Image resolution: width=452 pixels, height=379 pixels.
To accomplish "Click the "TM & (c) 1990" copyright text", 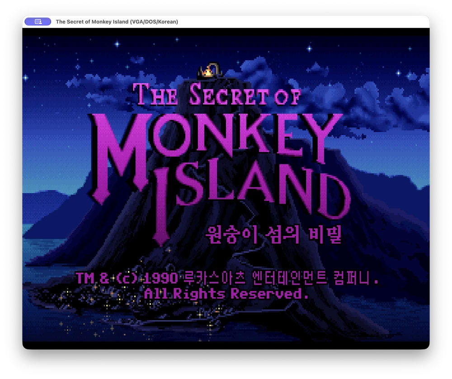I will tap(127, 278).
